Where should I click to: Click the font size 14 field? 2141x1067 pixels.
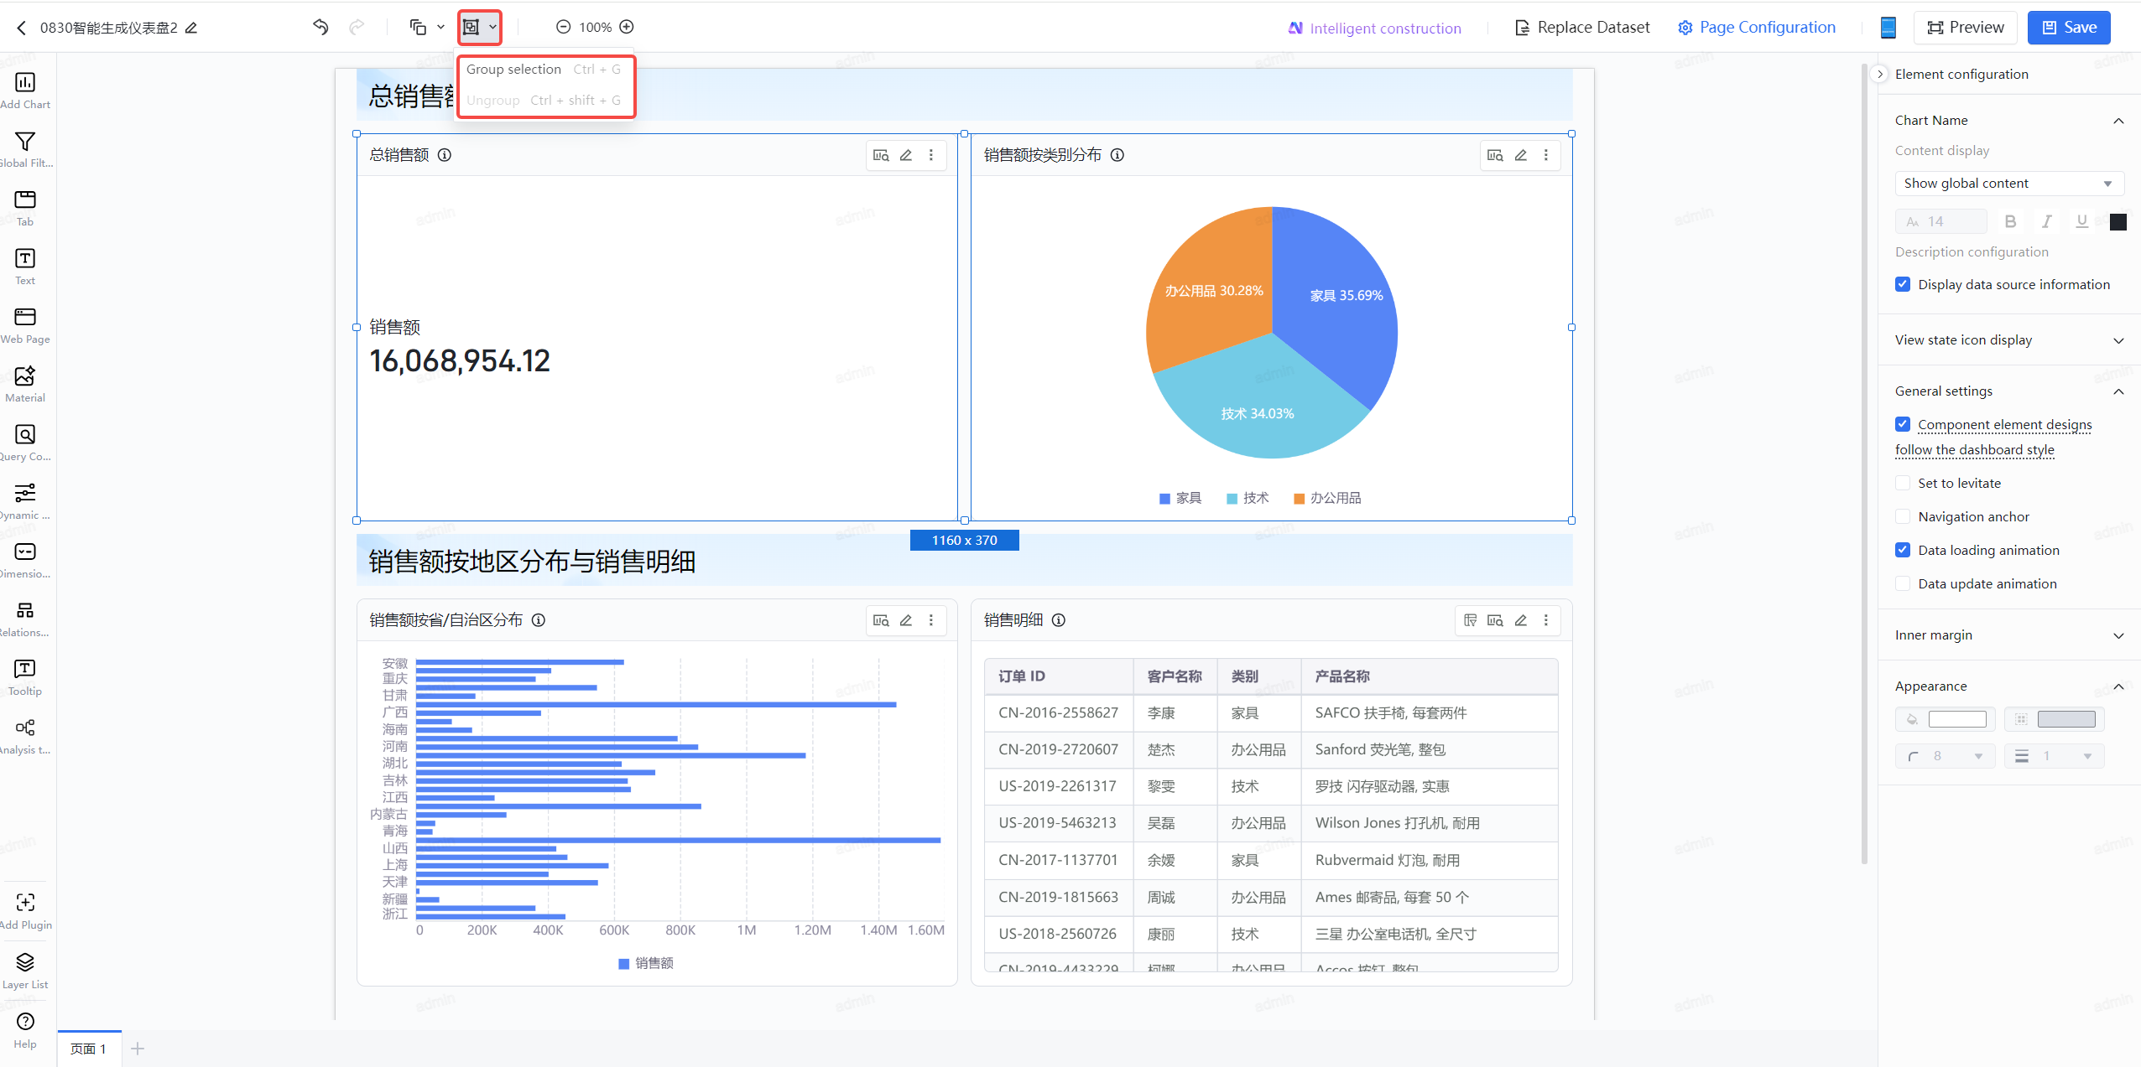click(x=1941, y=221)
